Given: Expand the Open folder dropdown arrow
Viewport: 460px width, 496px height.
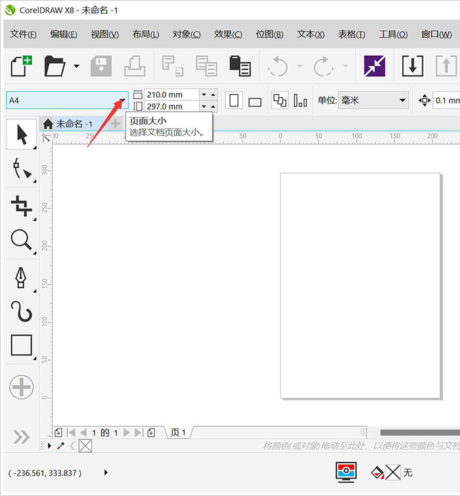Looking at the screenshot, I should tap(76, 66).
